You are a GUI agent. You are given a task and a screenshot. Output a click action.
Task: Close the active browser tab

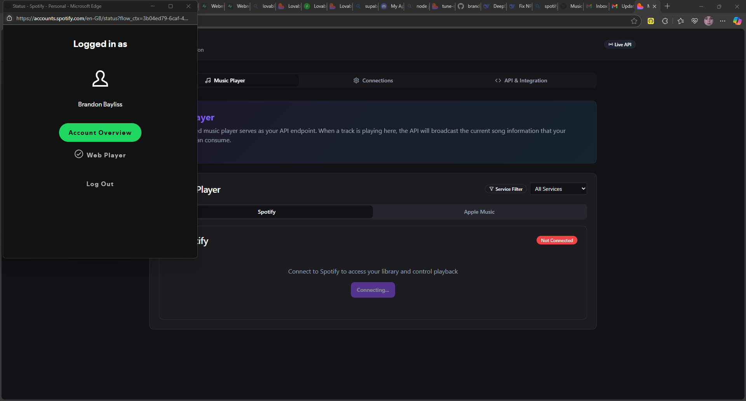(x=654, y=6)
